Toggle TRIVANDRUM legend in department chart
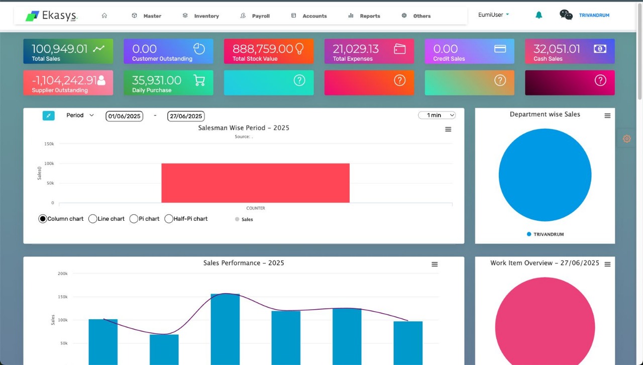 545,234
